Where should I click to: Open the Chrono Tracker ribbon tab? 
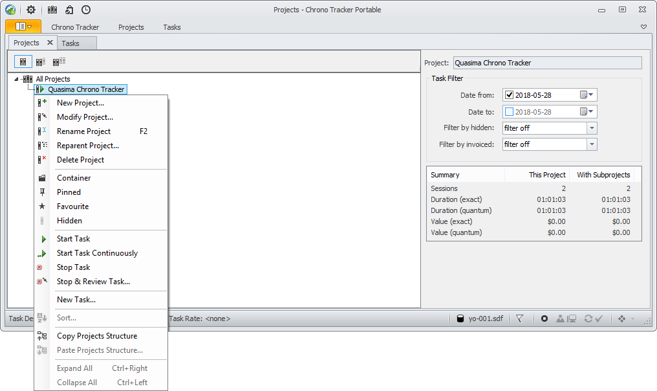(75, 27)
